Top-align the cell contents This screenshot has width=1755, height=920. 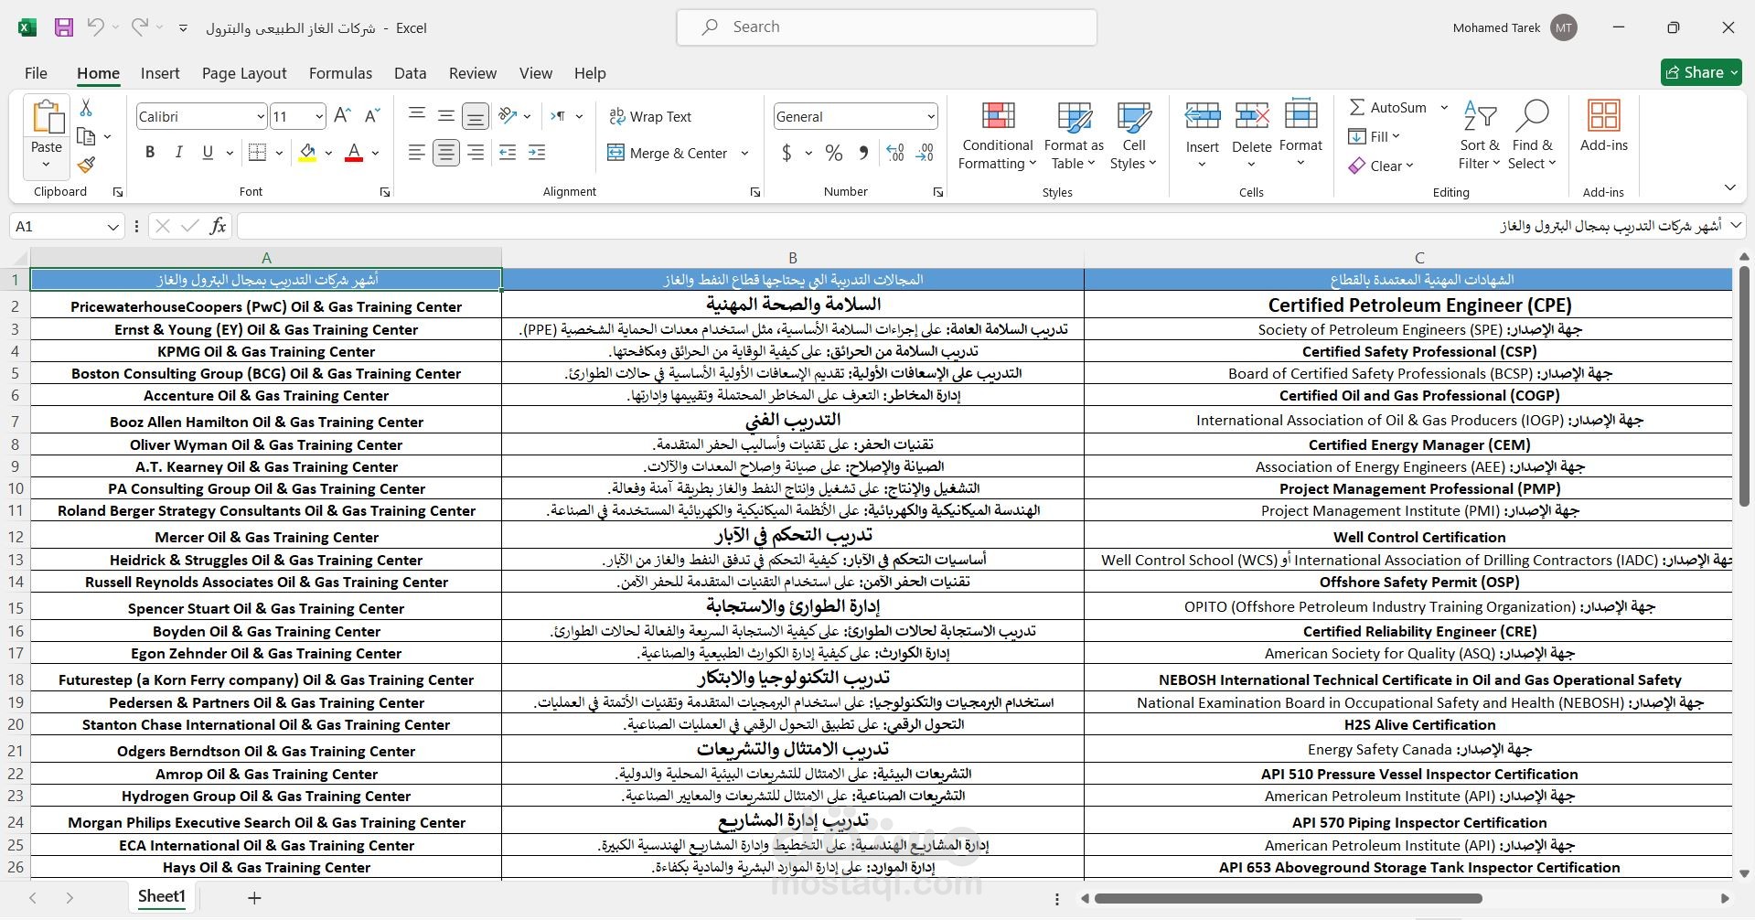(417, 116)
